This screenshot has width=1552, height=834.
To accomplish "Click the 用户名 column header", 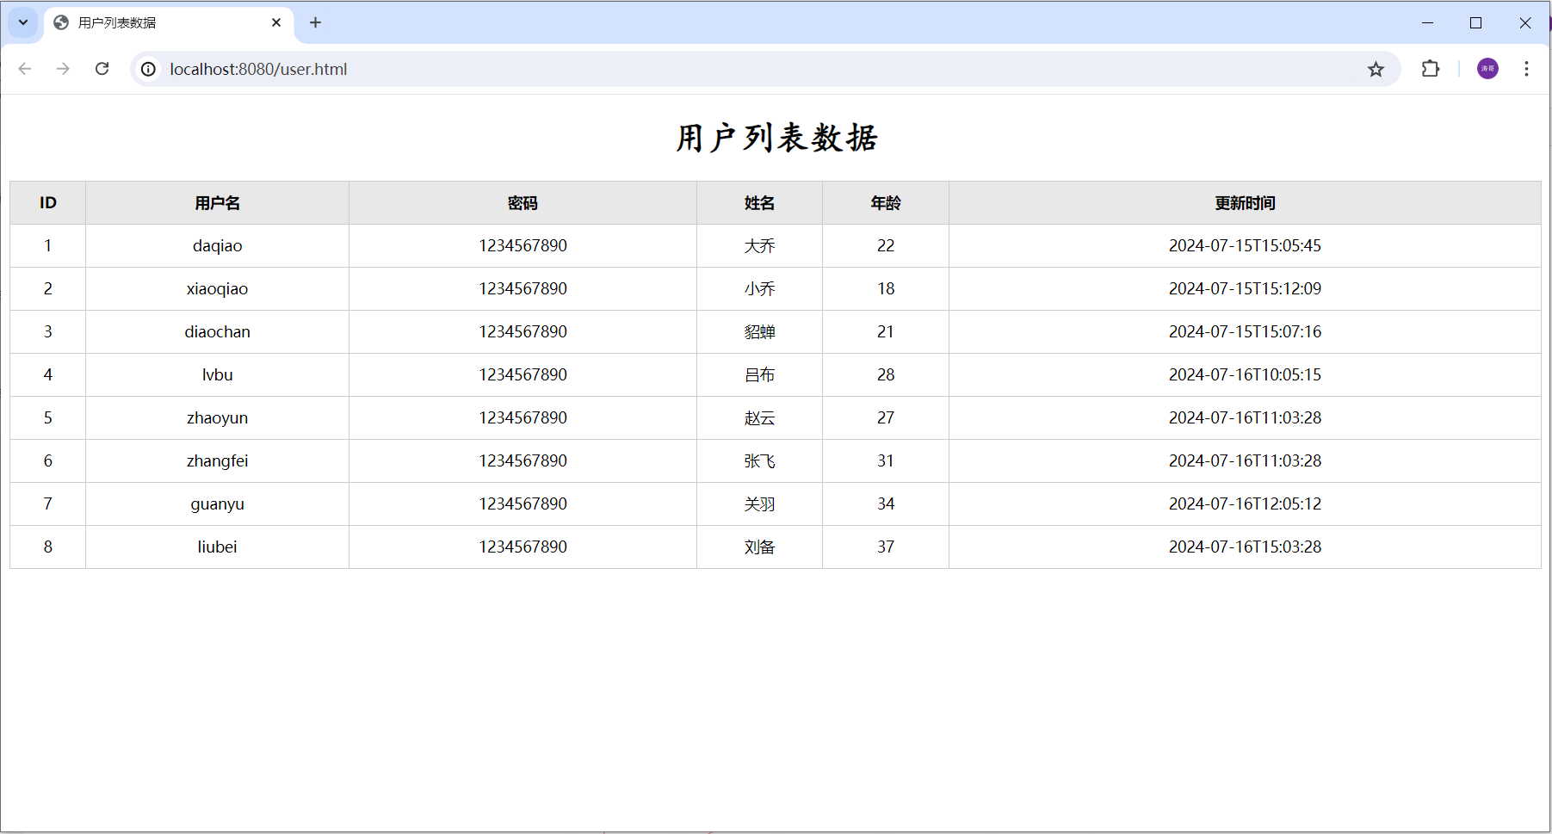I will click(218, 203).
